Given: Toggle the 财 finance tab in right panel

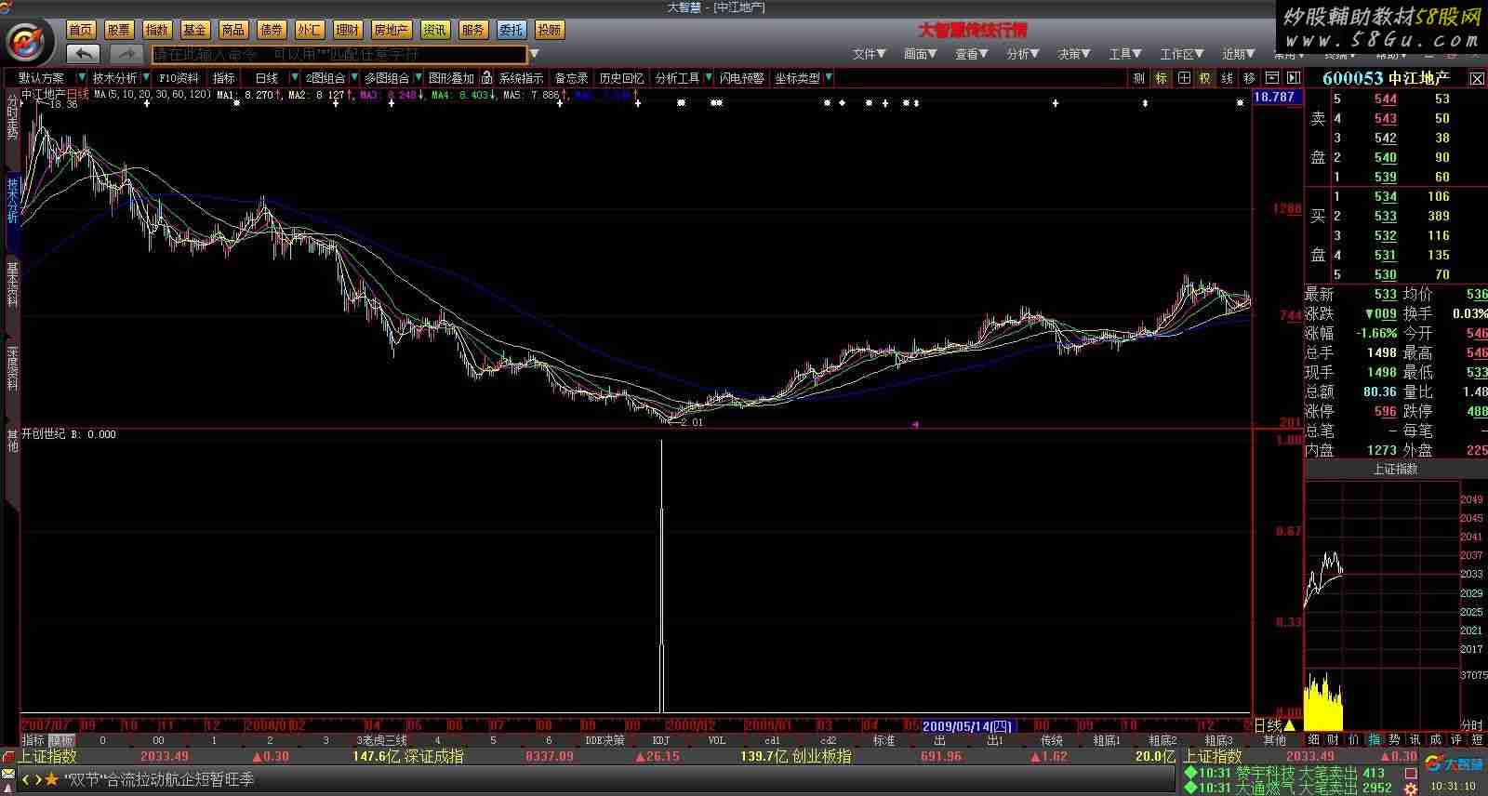Looking at the screenshot, I should [x=1334, y=739].
